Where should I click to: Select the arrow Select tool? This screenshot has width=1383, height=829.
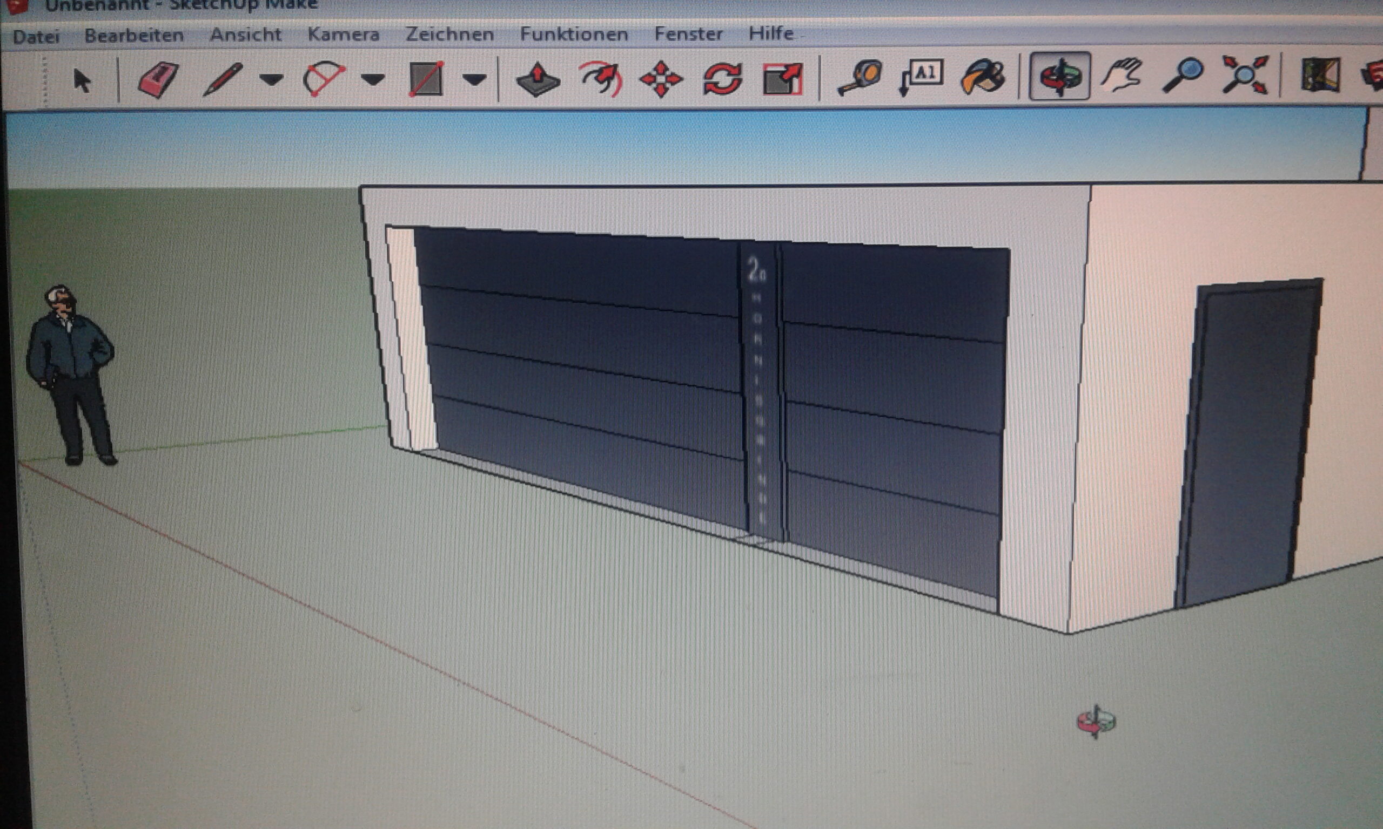coord(82,80)
